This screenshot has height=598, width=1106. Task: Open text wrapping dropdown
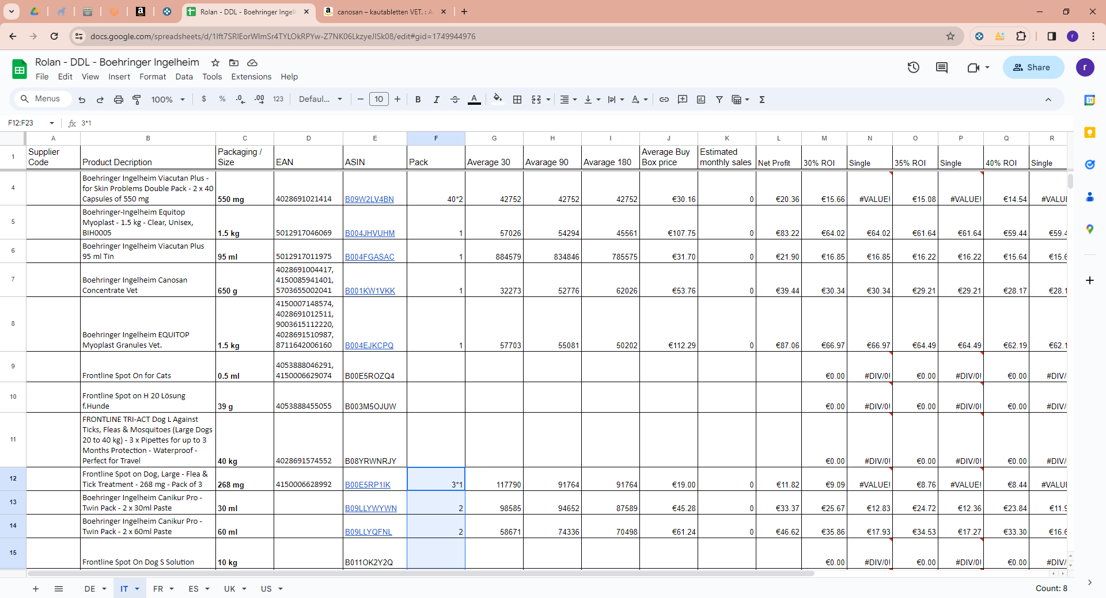(616, 100)
